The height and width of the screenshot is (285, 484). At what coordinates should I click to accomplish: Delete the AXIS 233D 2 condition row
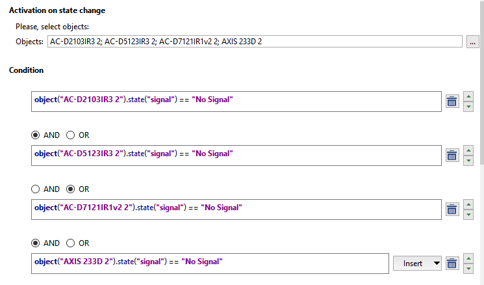point(452,263)
